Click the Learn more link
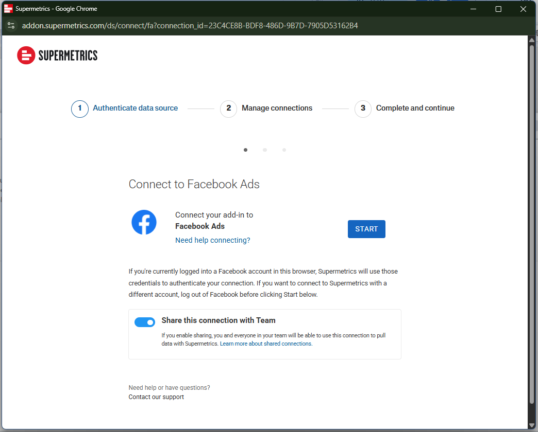 (x=233, y=344)
